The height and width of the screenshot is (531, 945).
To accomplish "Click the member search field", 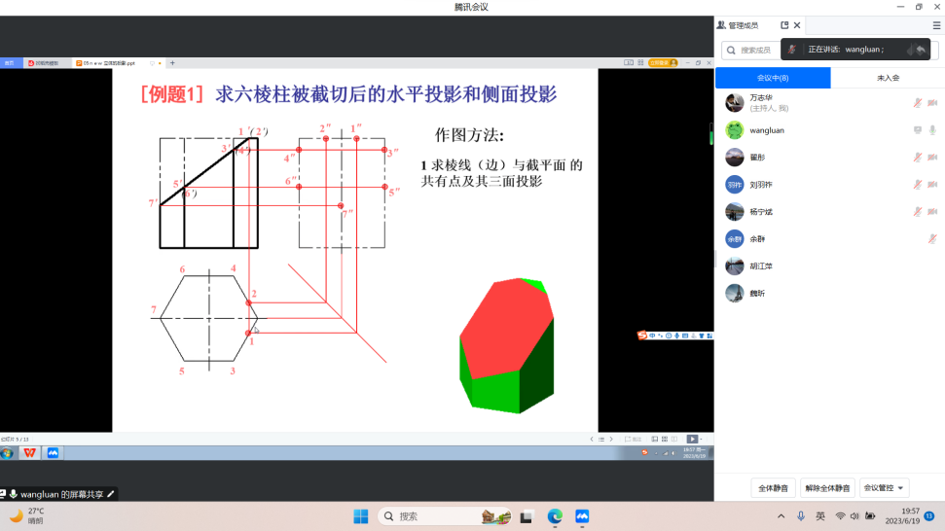I will click(754, 50).
